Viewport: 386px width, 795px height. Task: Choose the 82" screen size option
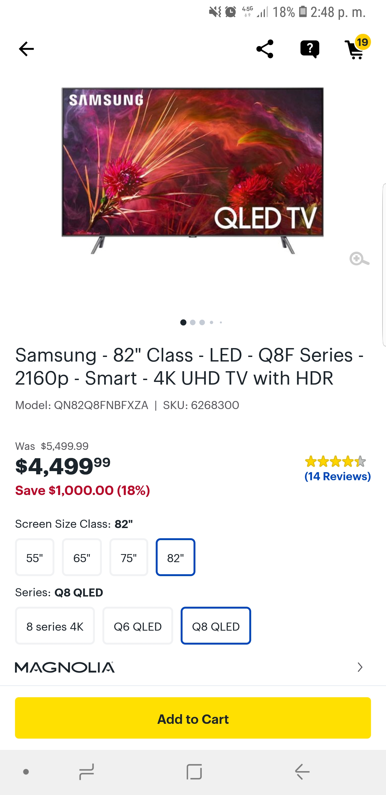[175, 557]
